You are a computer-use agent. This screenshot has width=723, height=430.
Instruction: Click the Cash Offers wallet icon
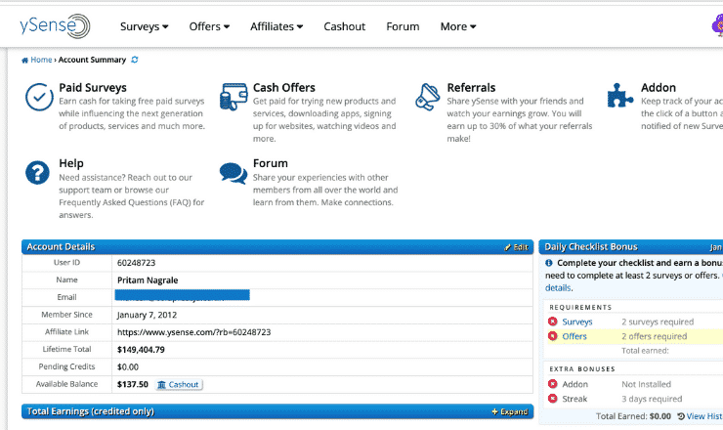[234, 97]
